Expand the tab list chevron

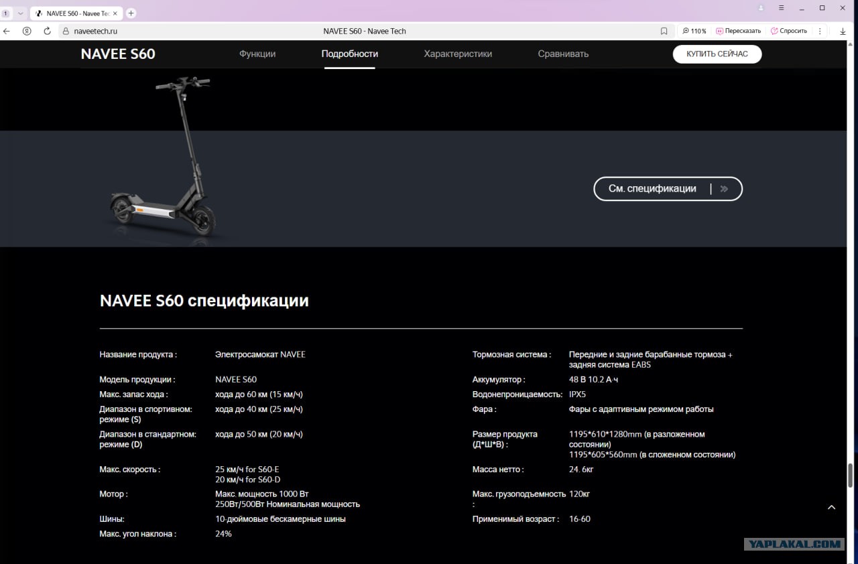(20, 13)
